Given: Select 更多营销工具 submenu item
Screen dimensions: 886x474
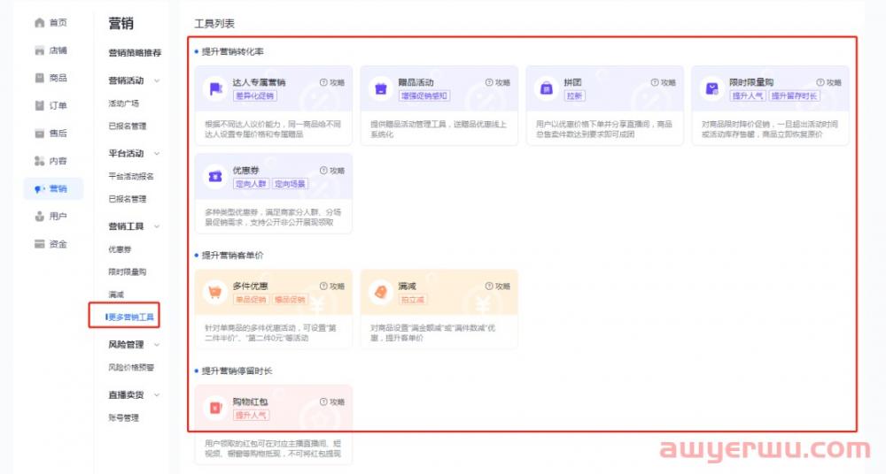Looking at the screenshot, I should click(x=130, y=317).
